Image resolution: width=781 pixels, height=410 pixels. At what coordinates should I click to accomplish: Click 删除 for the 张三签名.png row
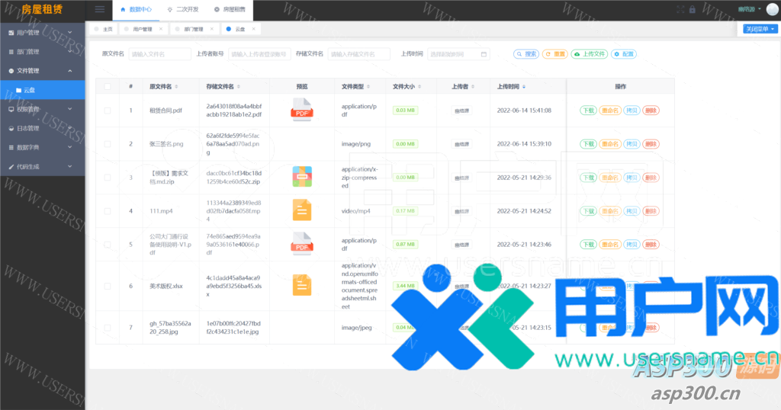click(x=651, y=144)
